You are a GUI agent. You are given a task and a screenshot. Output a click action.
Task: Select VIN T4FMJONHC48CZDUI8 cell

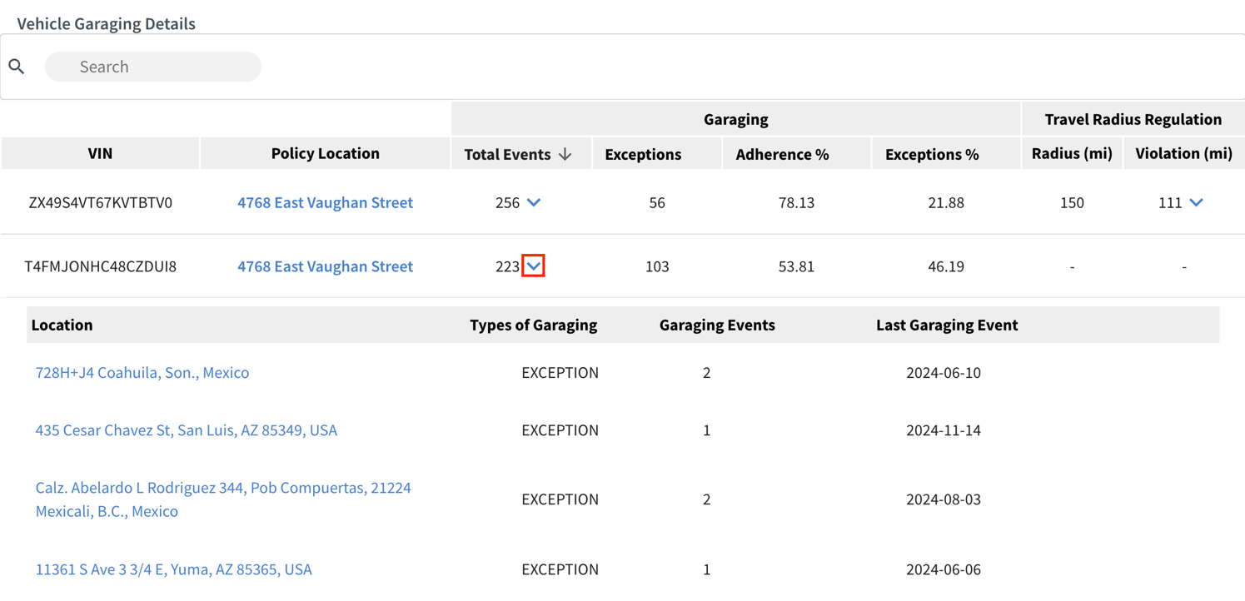click(x=100, y=266)
